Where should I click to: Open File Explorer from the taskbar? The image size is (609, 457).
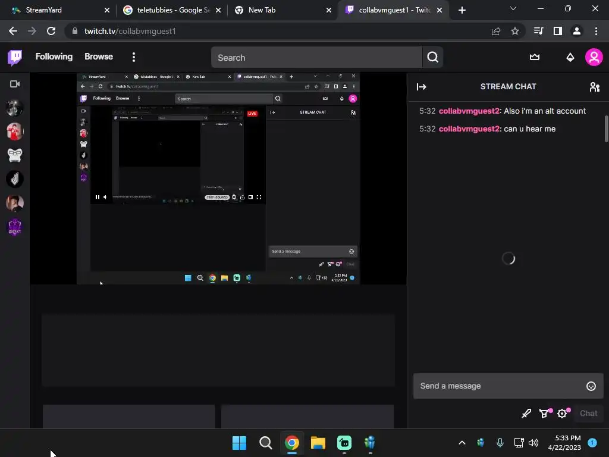[x=318, y=443]
